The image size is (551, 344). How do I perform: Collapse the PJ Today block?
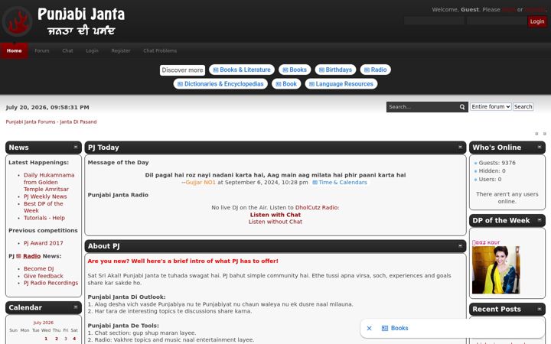coord(460,147)
